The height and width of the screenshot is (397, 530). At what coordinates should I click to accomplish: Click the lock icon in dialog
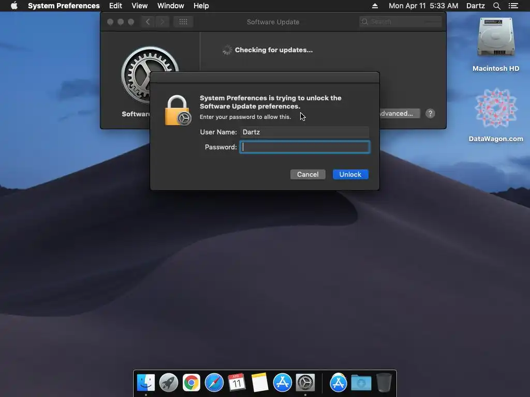(x=178, y=111)
